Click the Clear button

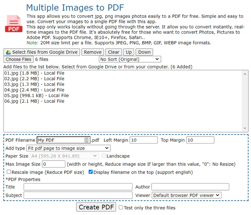tap(113, 52)
